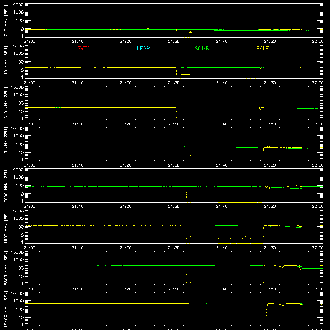Click the 100 tick value on the 610 MHz axis
This screenshot has height=330, width=330.
tap(20, 103)
